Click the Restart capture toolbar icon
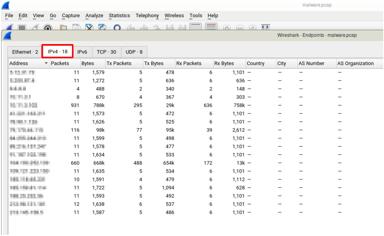384x236 pixels. pyautogui.click(x=35, y=28)
